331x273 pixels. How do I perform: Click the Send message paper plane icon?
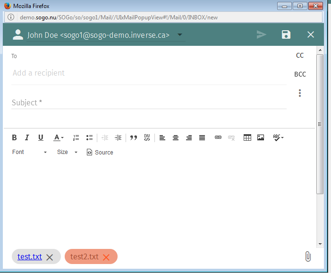point(261,34)
